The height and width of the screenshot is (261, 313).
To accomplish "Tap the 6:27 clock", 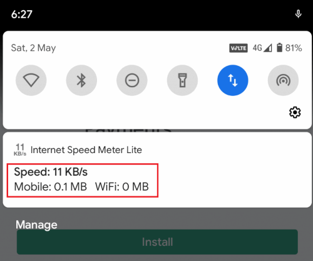I will 22,14.
